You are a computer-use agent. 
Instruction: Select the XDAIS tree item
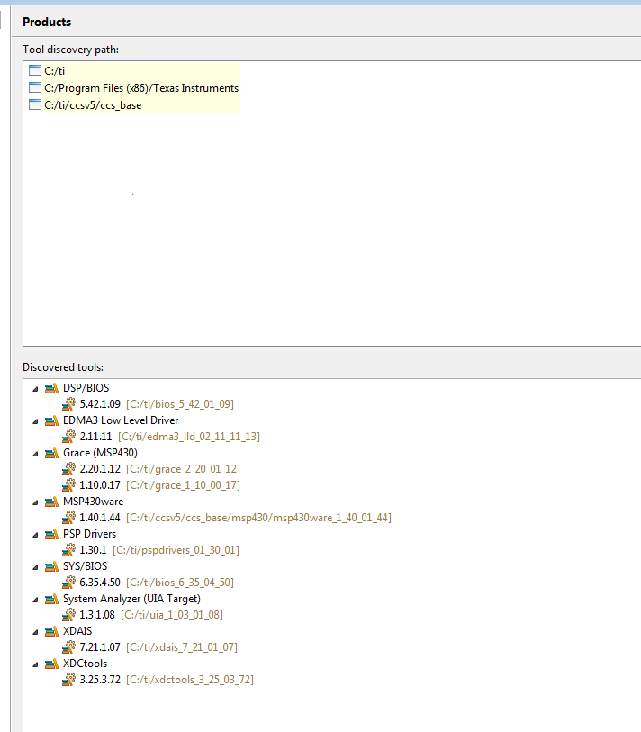tap(77, 632)
